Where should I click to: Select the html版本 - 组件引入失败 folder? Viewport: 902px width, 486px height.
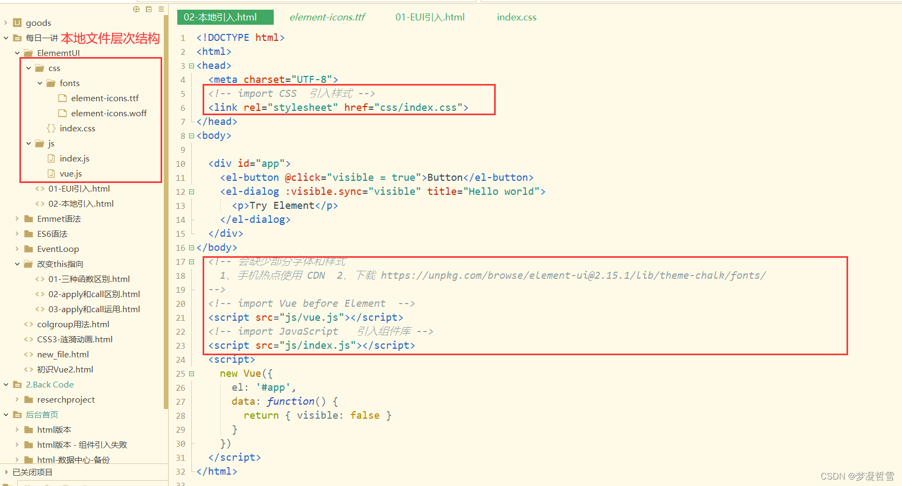[x=82, y=445]
